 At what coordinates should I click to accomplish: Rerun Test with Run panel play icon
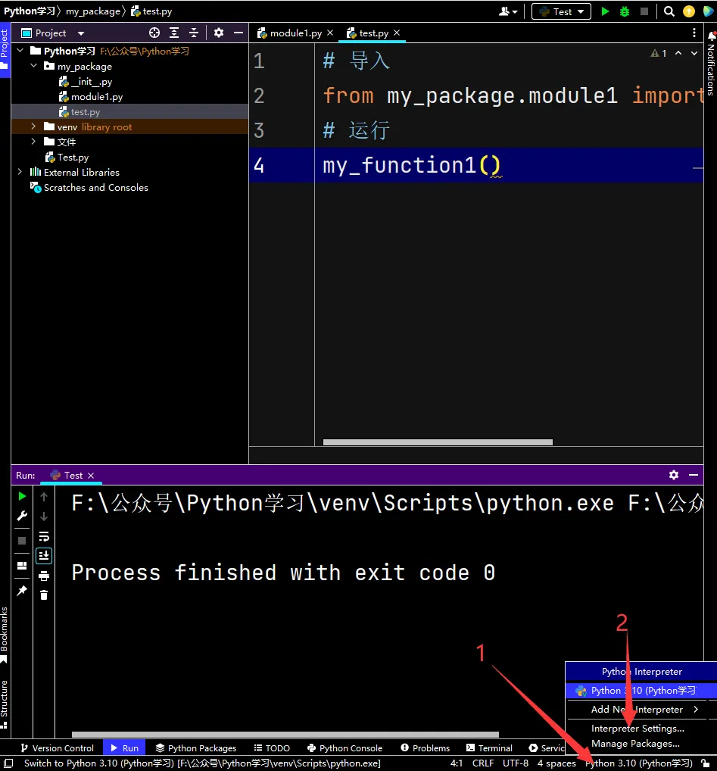22,496
